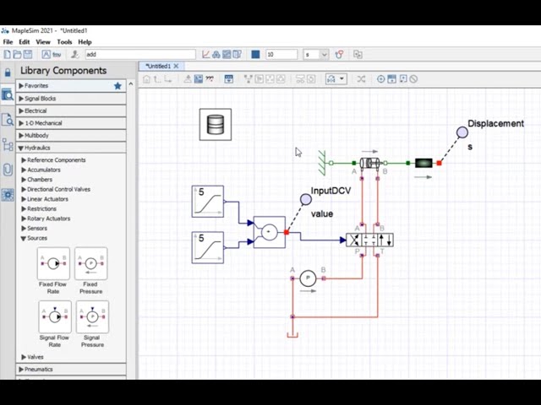The width and height of the screenshot is (541, 405).
Task: Select the Signal Flow Rate source component
Action: click(x=55, y=317)
